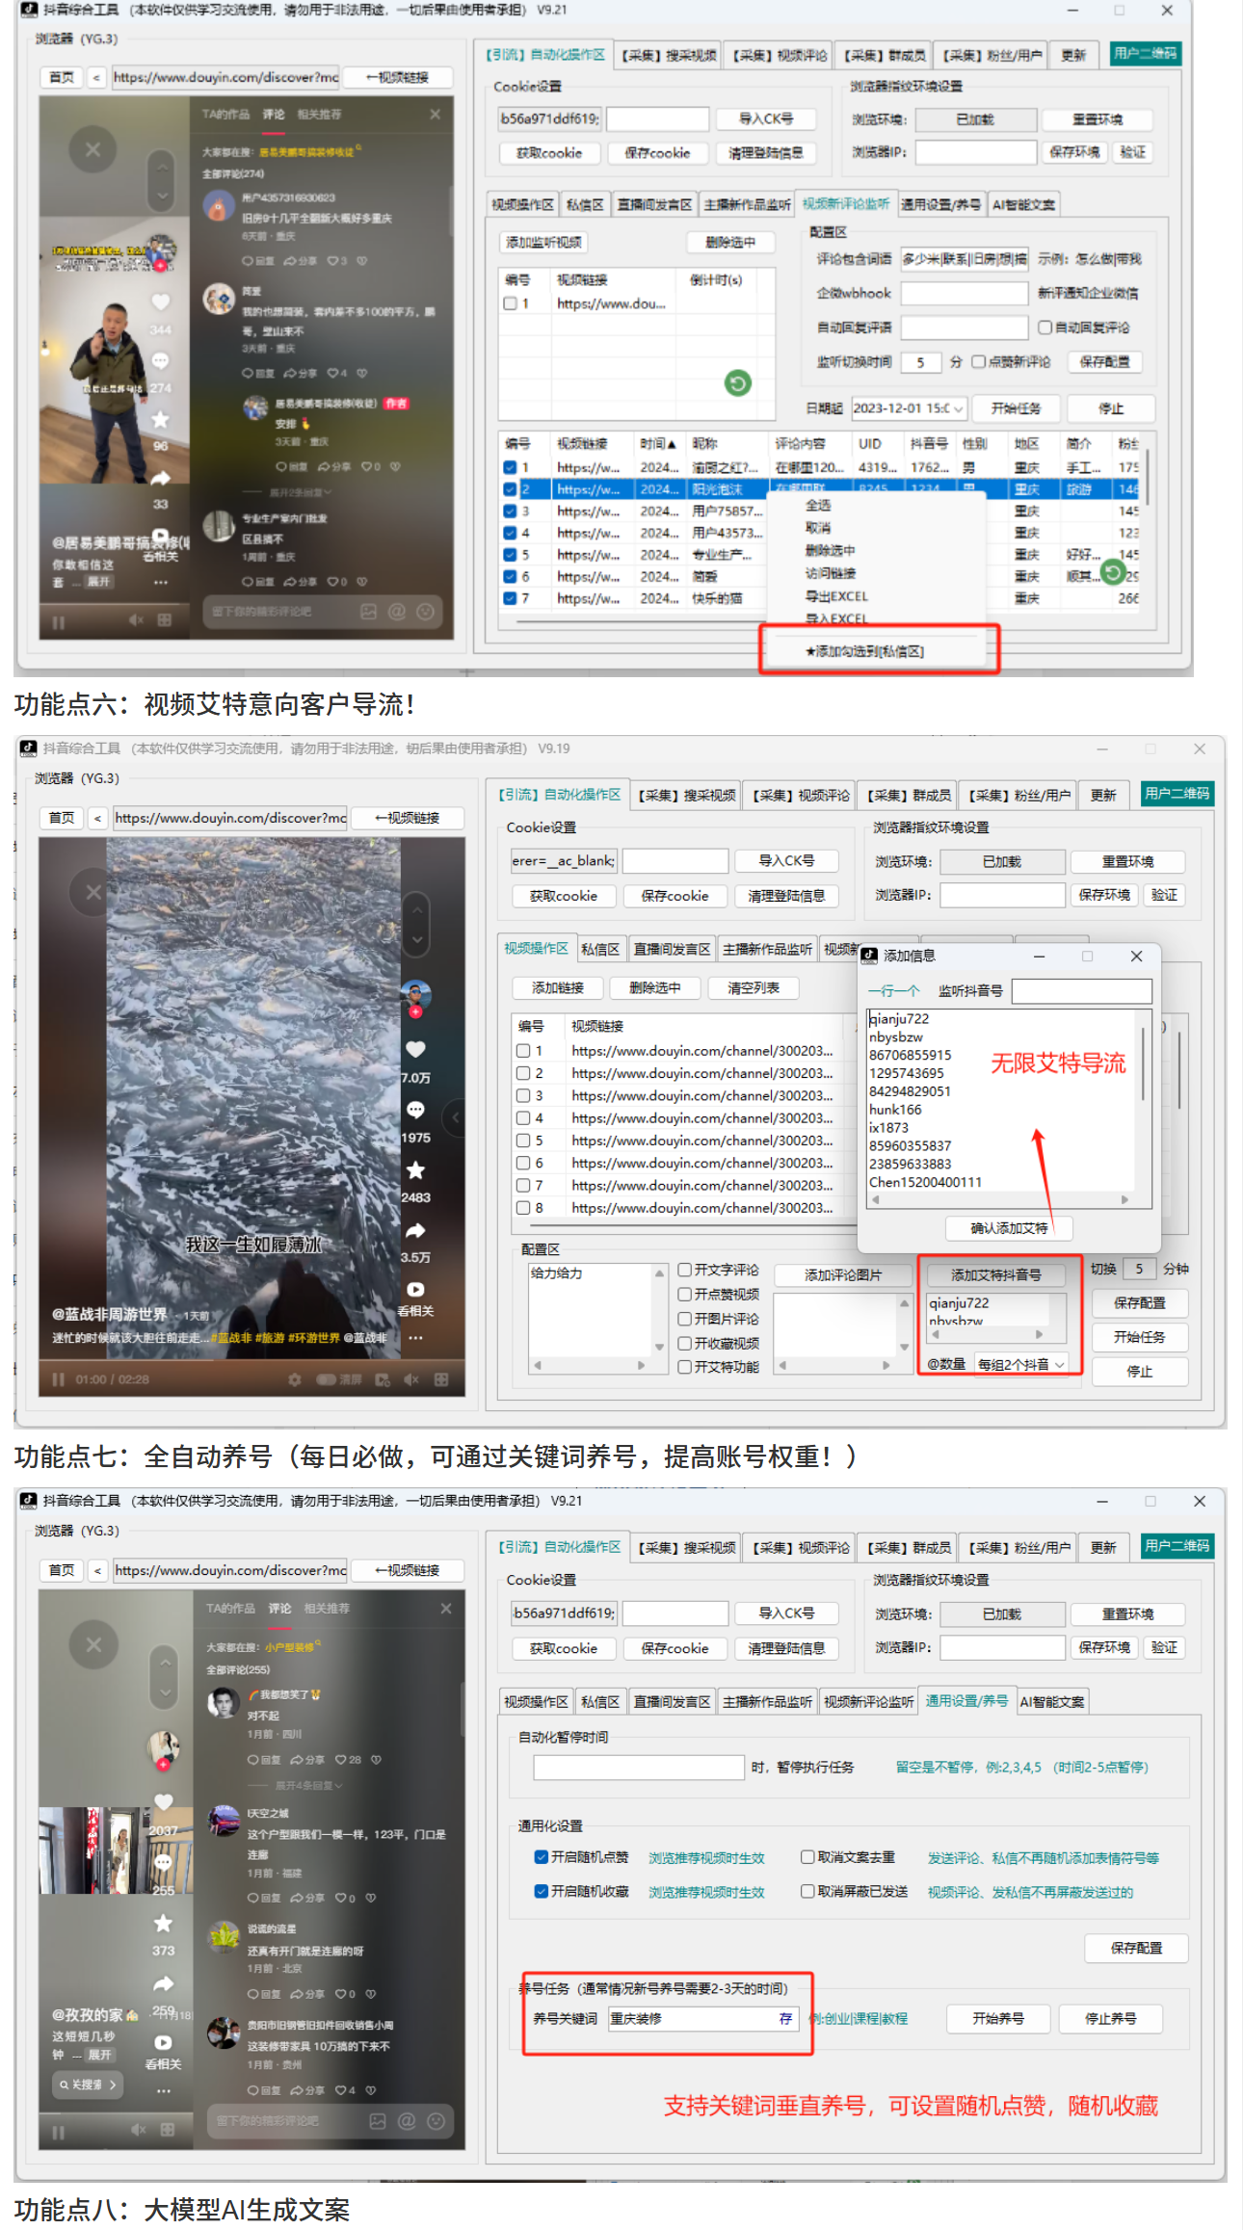1243x2230 pixels.
Task: Open player settings gear beside 清屏
Action: [x=295, y=1379]
